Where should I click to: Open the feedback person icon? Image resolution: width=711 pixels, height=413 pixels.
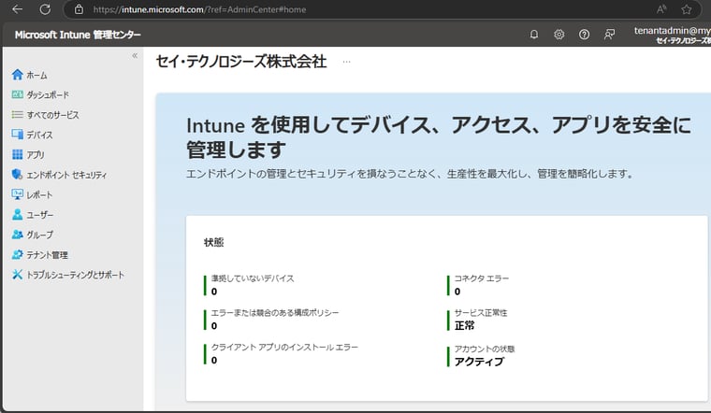coord(609,35)
